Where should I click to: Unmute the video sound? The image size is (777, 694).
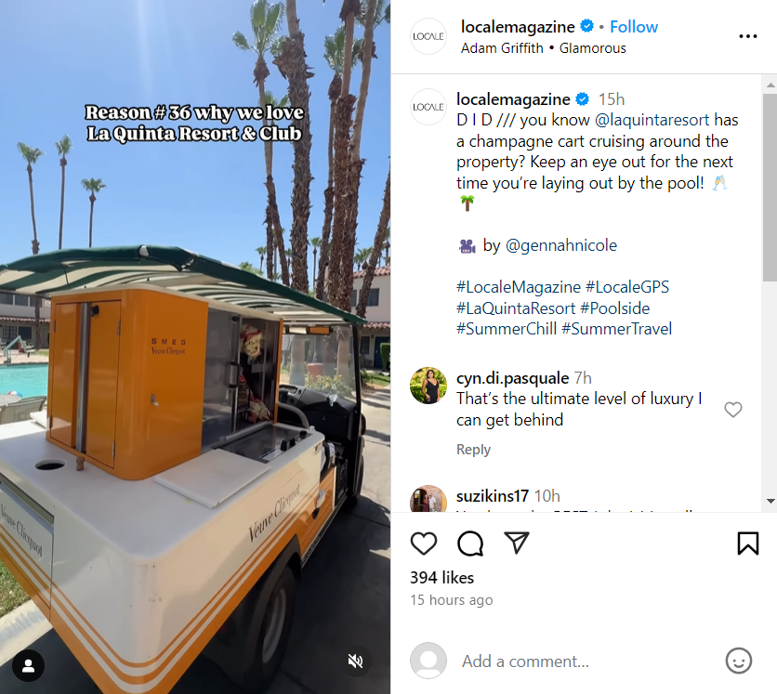point(355,661)
